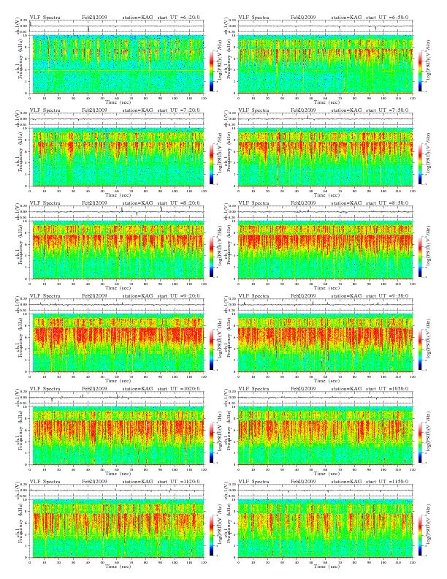447x579 pixels.
Task: Open the spectrogram starting UT 9:50:0
Action: [x=325, y=343]
